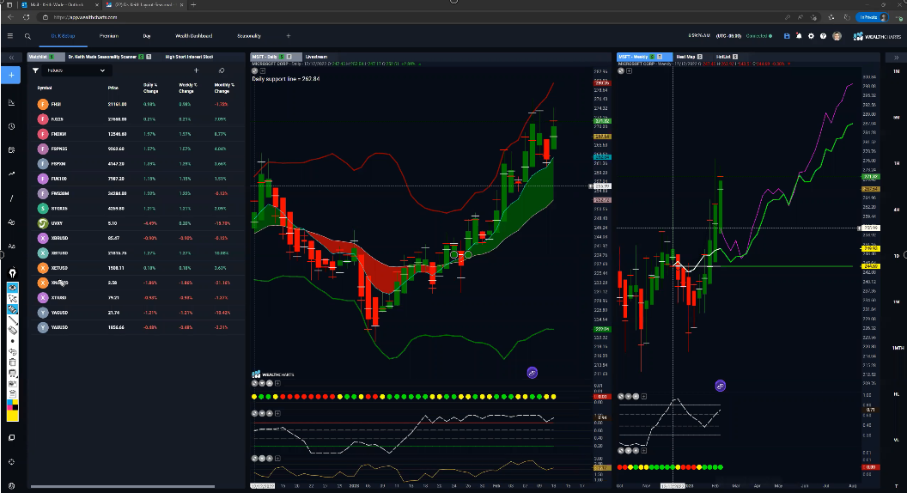The width and height of the screenshot is (907, 493).
Task: Open the Futures watchlist dropdown
Action: [x=76, y=70]
